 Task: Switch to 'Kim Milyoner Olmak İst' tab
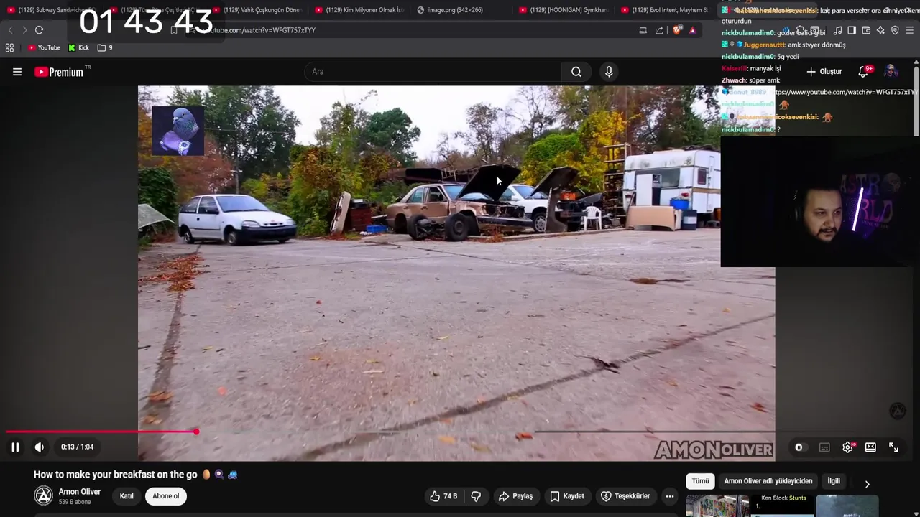click(359, 10)
